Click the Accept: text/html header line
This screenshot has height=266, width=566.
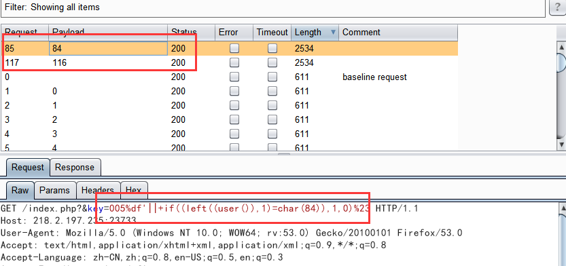(194, 245)
